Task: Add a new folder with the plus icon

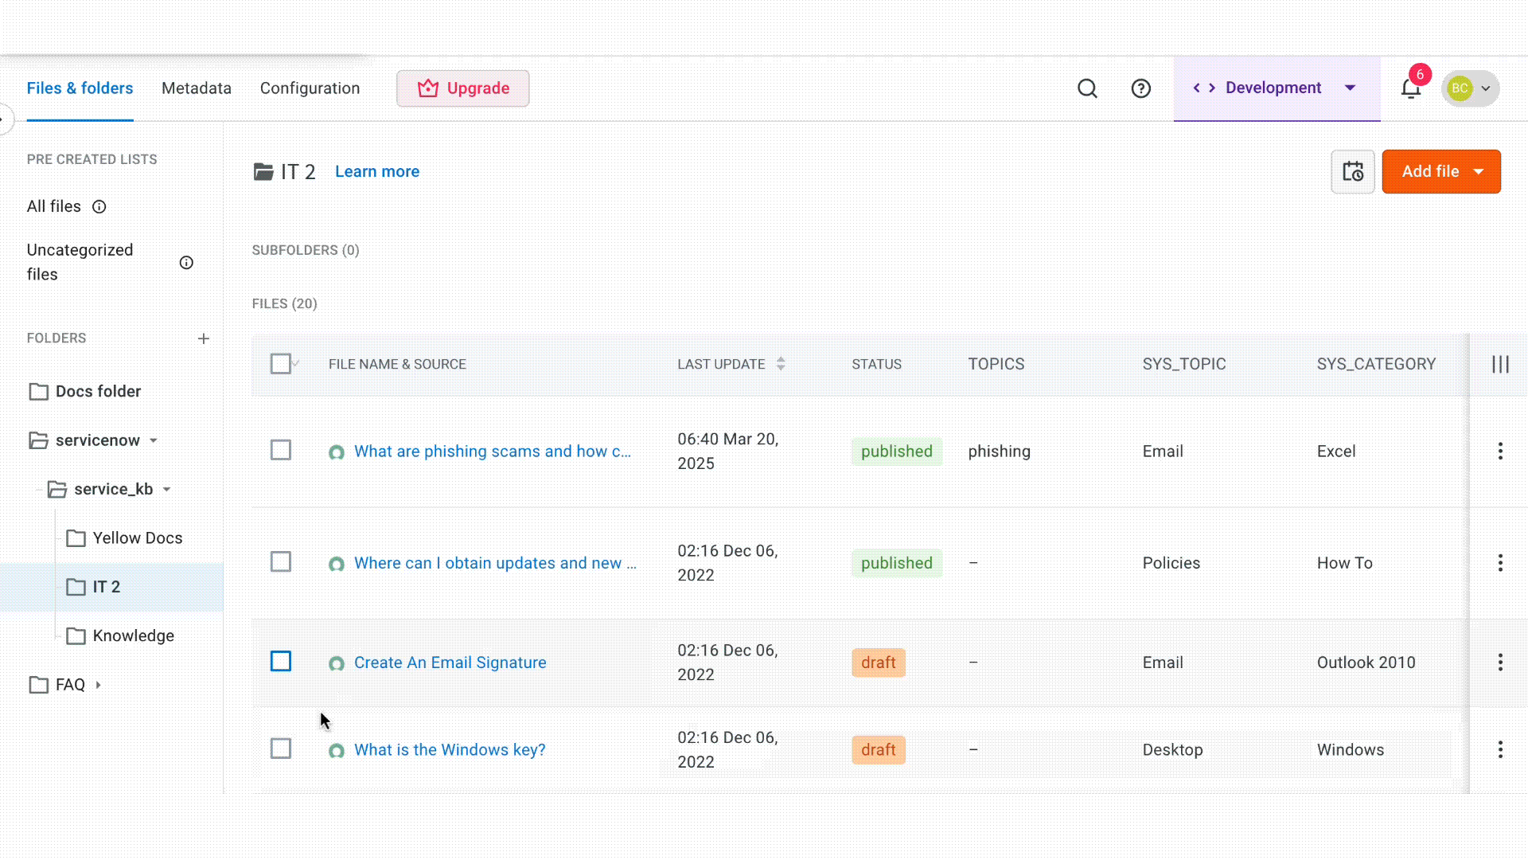Action: click(x=204, y=338)
